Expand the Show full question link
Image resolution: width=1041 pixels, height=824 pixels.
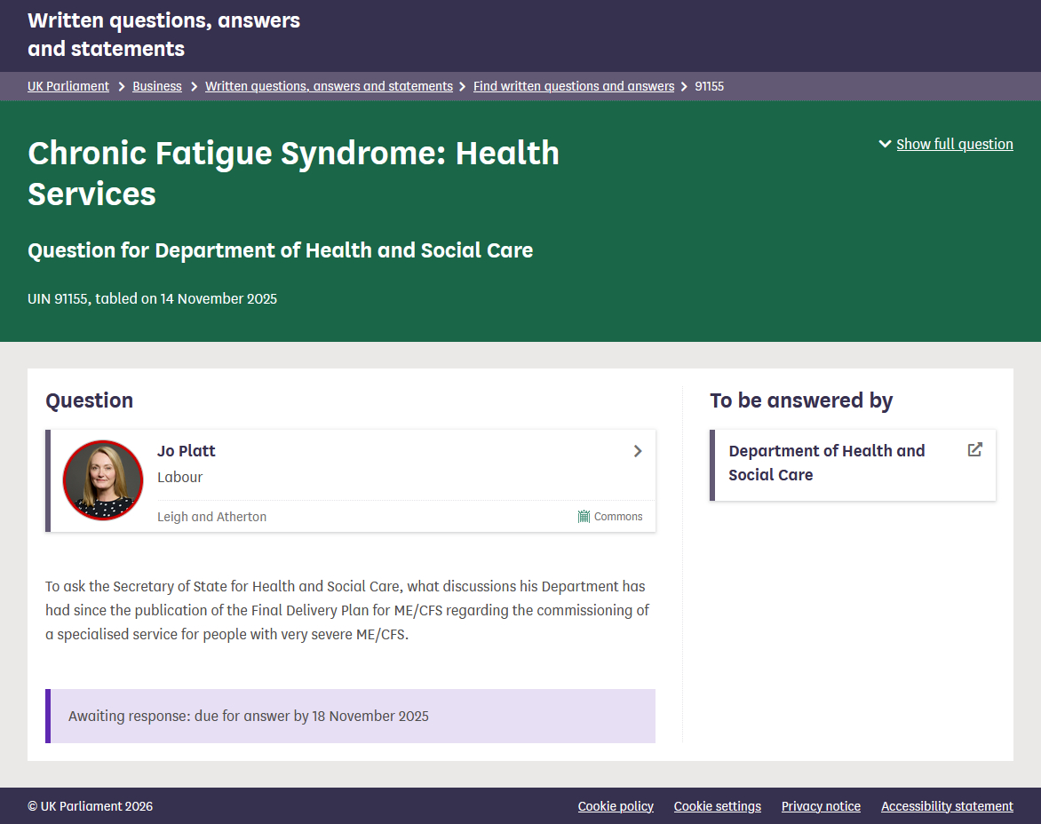point(954,144)
